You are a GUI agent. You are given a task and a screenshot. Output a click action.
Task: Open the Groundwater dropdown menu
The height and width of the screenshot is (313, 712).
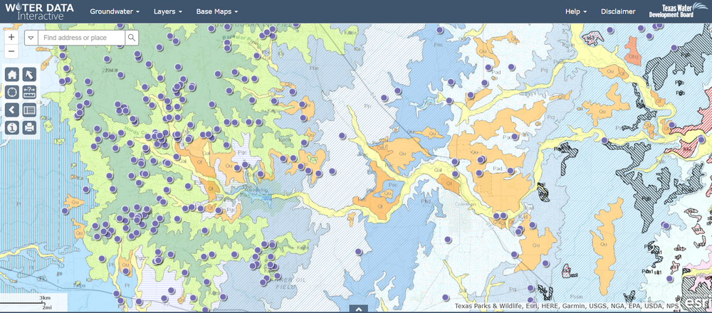click(115, 11)
